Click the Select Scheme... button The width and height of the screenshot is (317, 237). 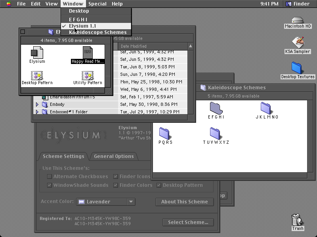(x=188, y=222)
